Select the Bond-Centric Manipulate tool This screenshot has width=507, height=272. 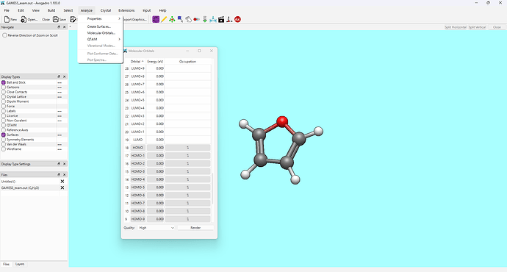(x=196, y=19)
